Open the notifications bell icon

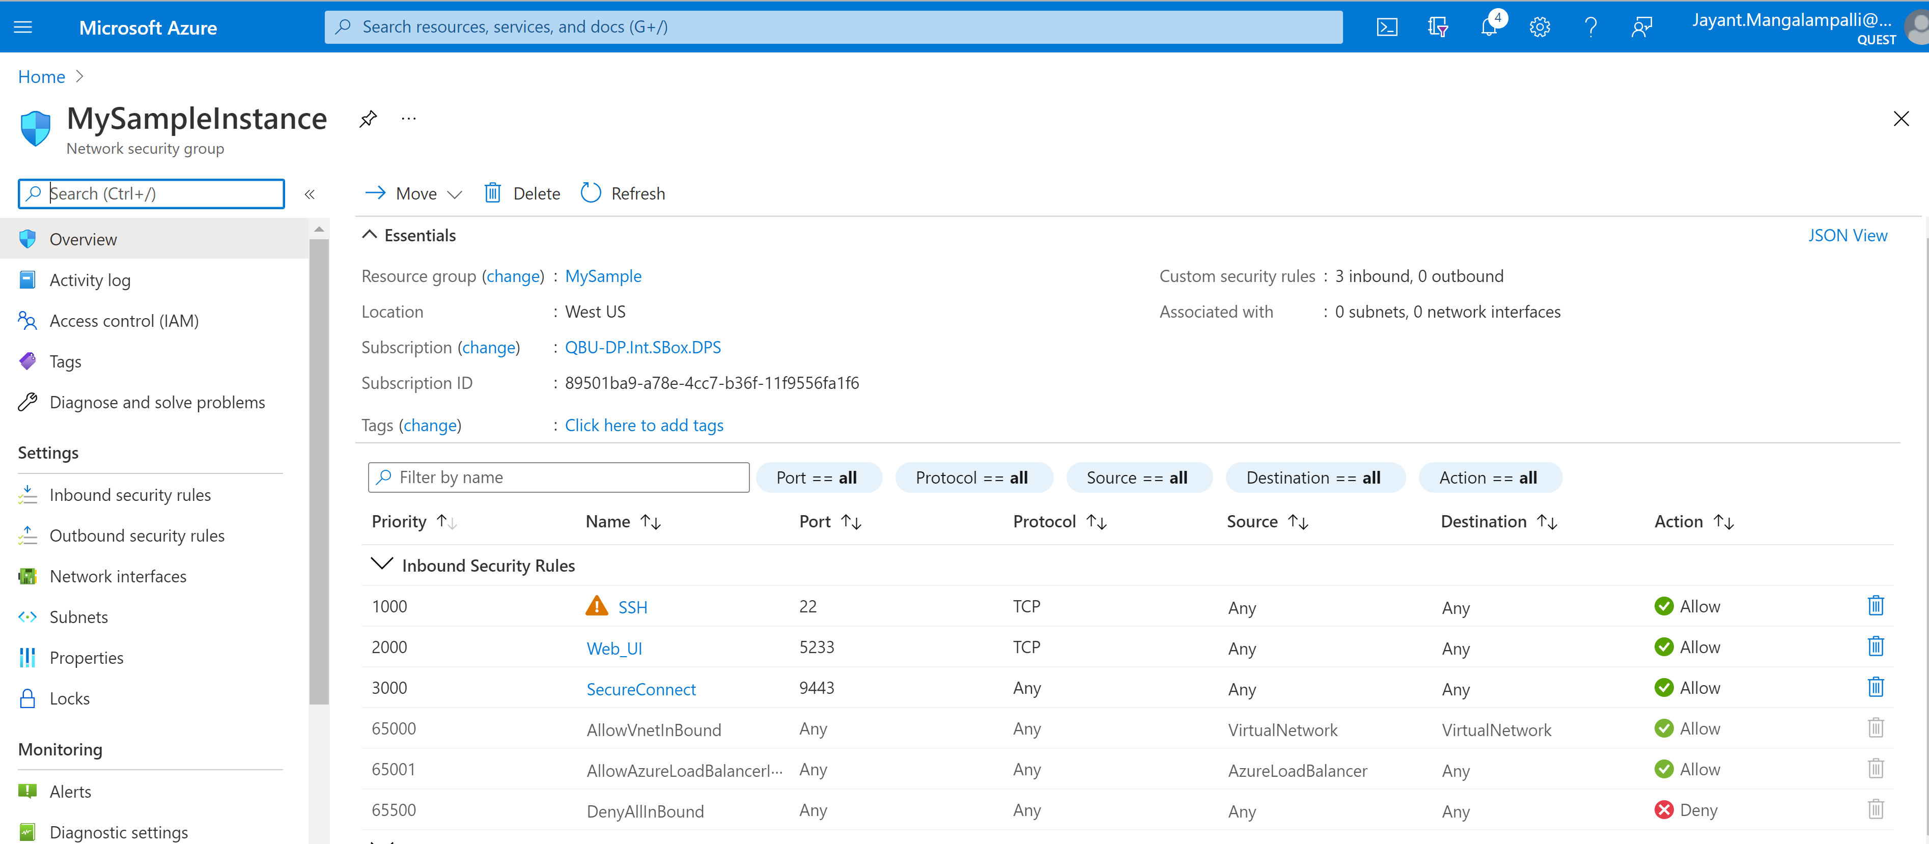tap(1489, 27)
